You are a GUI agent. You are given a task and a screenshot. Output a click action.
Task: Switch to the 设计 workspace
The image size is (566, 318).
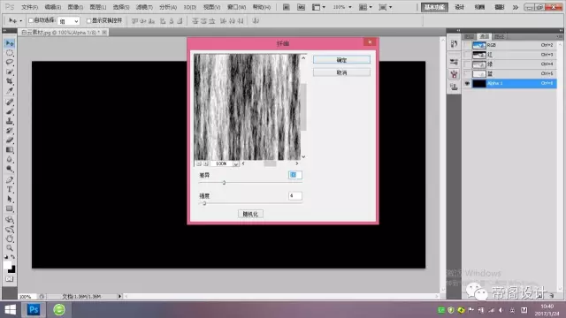(460, 7)
